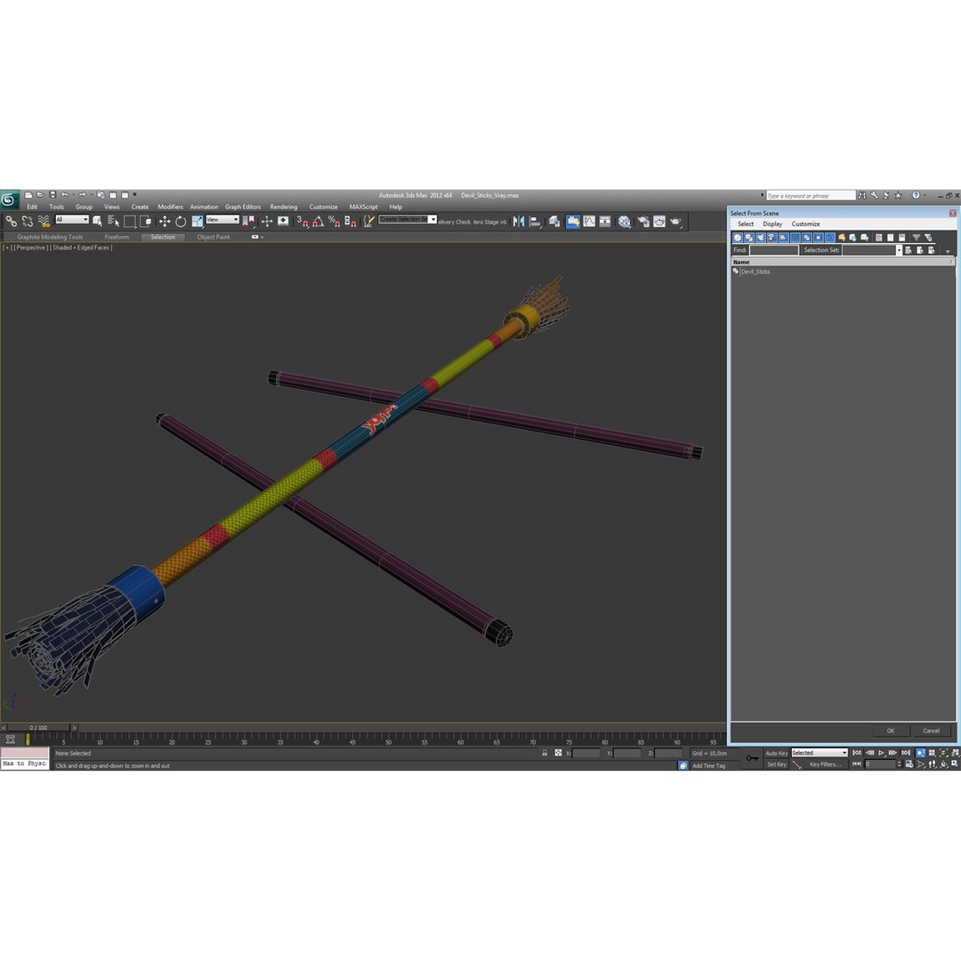Toggle 3D Snaps

click(x=303, y=222)
